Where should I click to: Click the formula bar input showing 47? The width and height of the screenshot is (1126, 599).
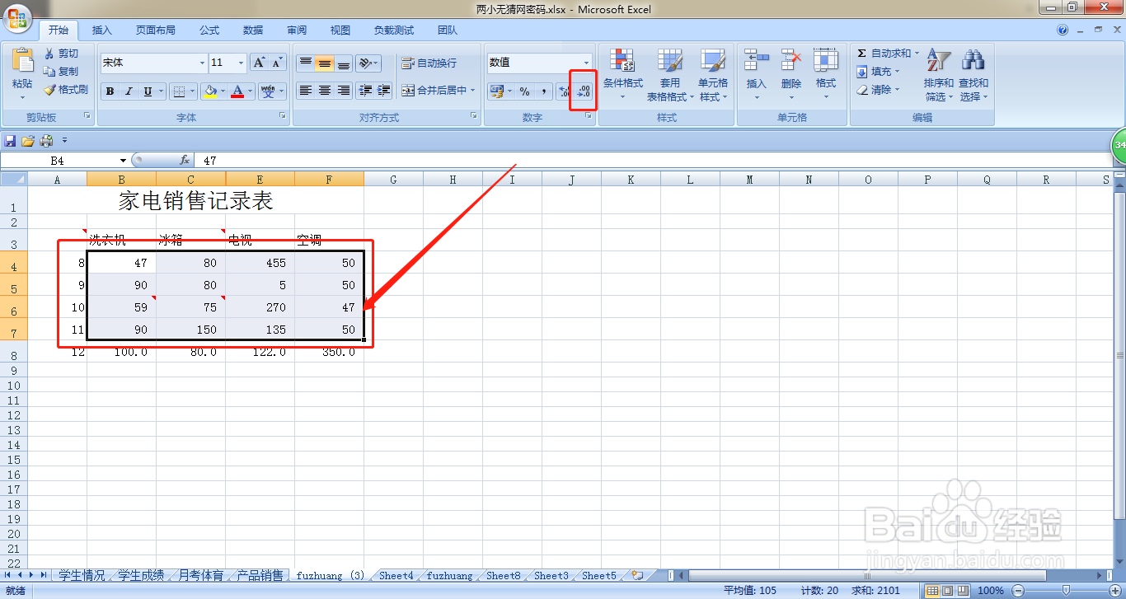(651, 161)
